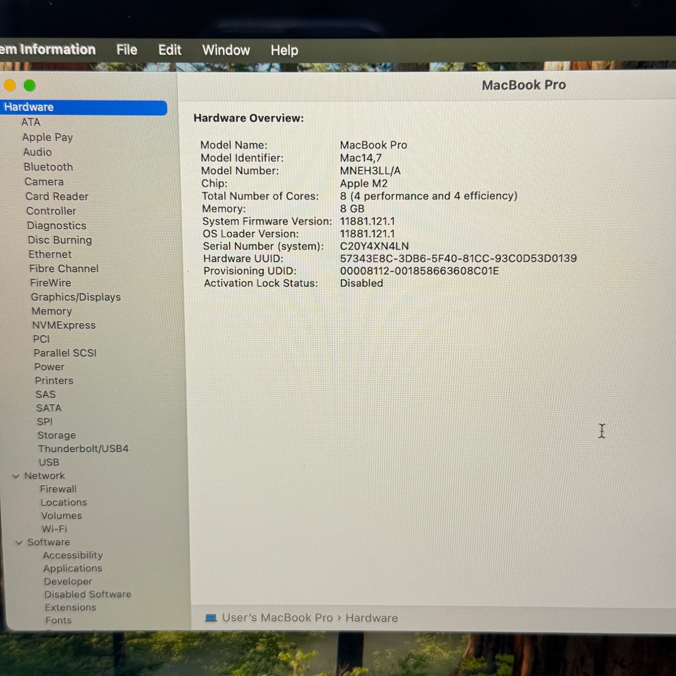Click User's MacBook Pro in path bar
This screenshot has width=676, height=676.
pyautogui.click(x=278, y=617)
